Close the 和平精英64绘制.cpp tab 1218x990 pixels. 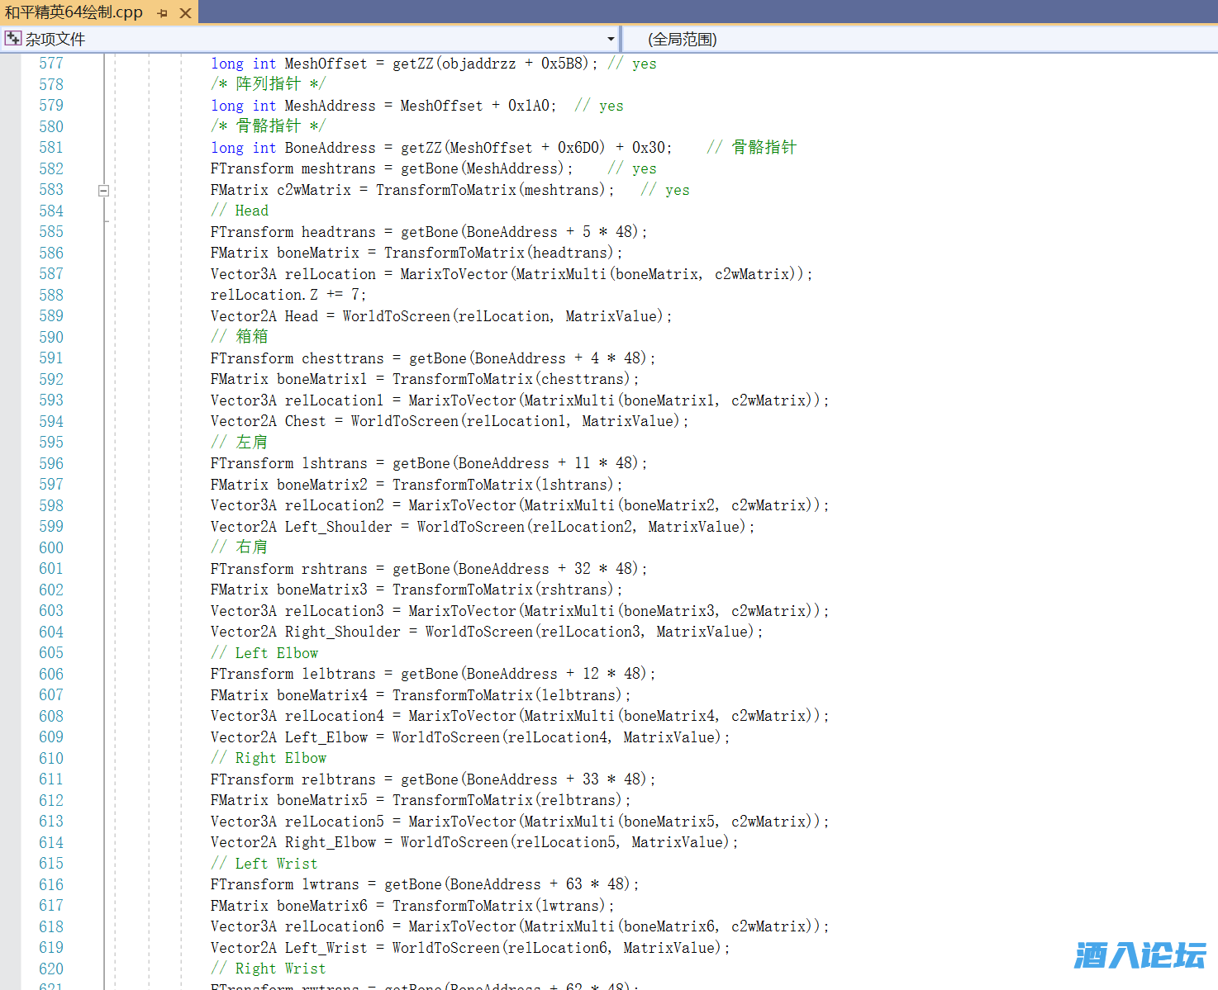186,13
